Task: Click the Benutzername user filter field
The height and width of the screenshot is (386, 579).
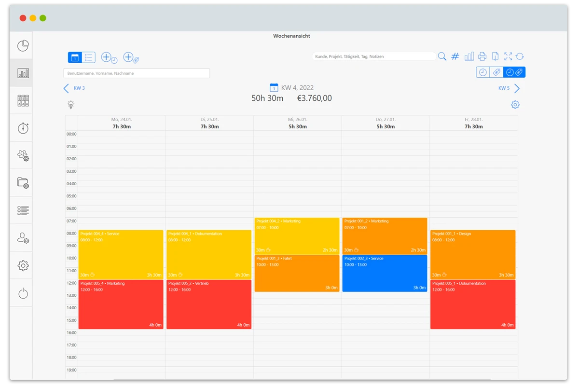Action: (x=137, y=73)
